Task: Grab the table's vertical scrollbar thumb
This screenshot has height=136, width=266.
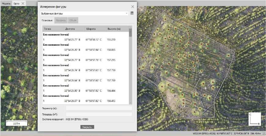Action: [131, 33]
